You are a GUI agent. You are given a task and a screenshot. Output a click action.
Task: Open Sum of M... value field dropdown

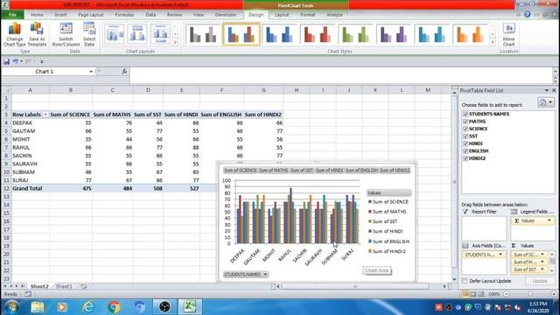point(542,262)
